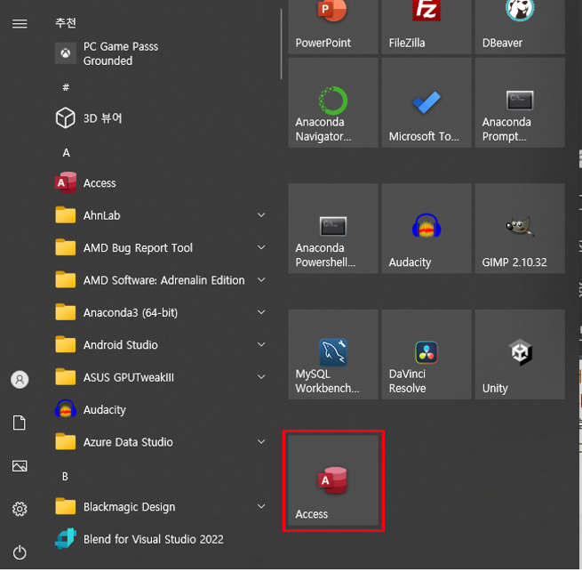Screen dimensions: 582x572
Task: Click the B section letter header
Action: coord(66,477)
